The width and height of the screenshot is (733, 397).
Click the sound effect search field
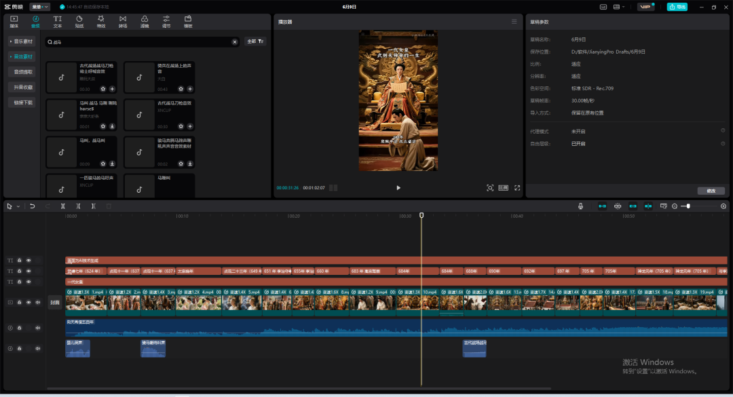[x=142, y=42]
